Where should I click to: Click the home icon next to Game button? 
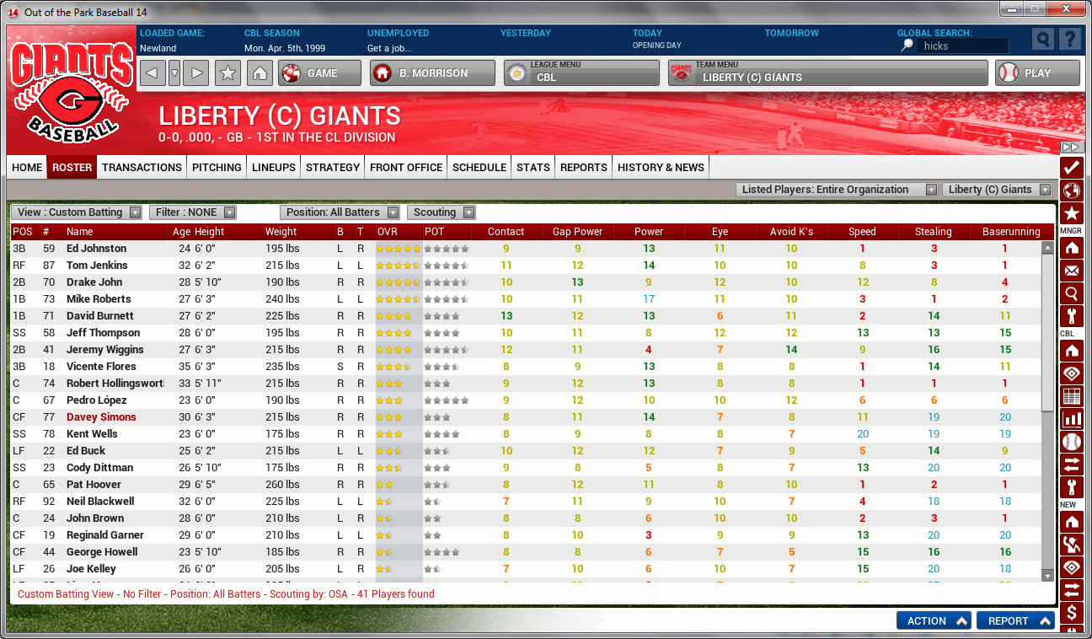point(260,73)
